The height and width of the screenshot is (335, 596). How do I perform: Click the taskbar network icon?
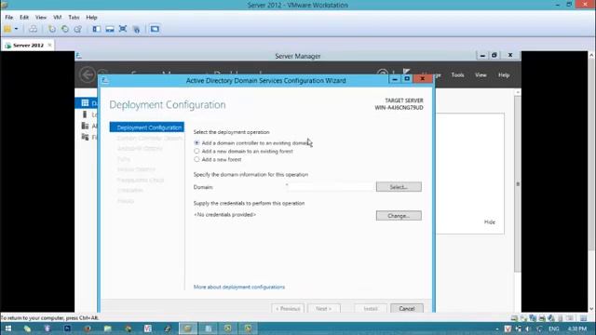coord(518,328)
